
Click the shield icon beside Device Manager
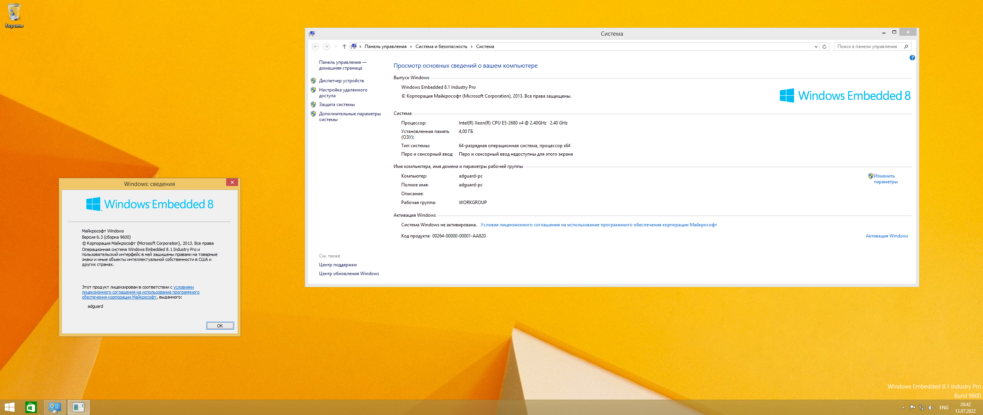(x=313, y=81)
